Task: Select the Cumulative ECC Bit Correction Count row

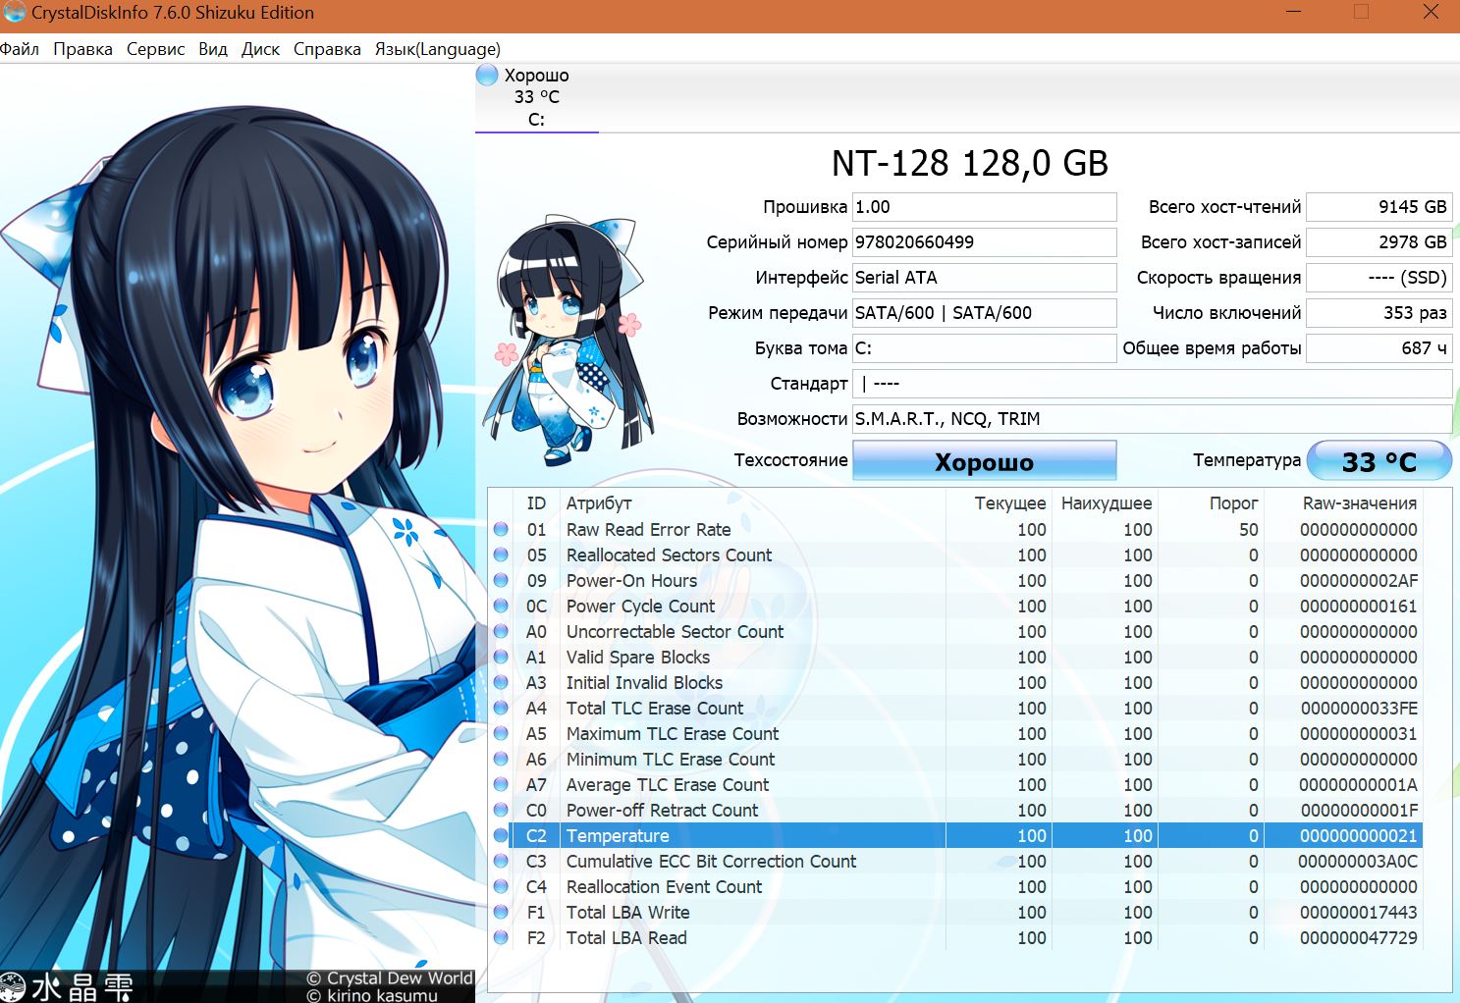Action: (955, 862)
